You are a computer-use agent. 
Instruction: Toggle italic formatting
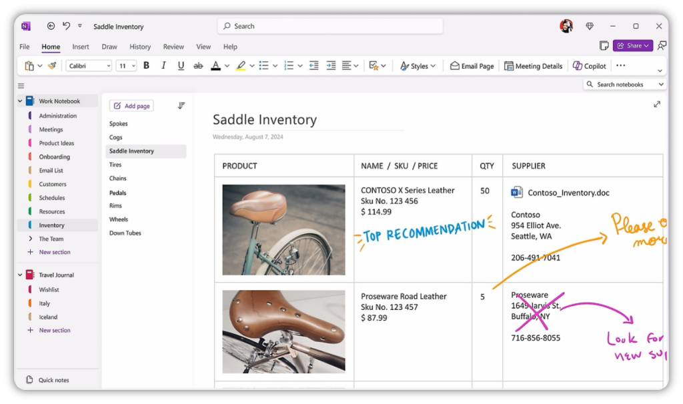pos(163,65)
